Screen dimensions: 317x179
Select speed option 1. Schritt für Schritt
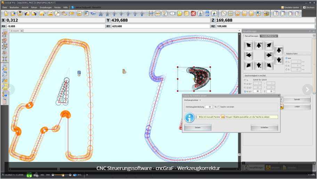coord(245,80)
